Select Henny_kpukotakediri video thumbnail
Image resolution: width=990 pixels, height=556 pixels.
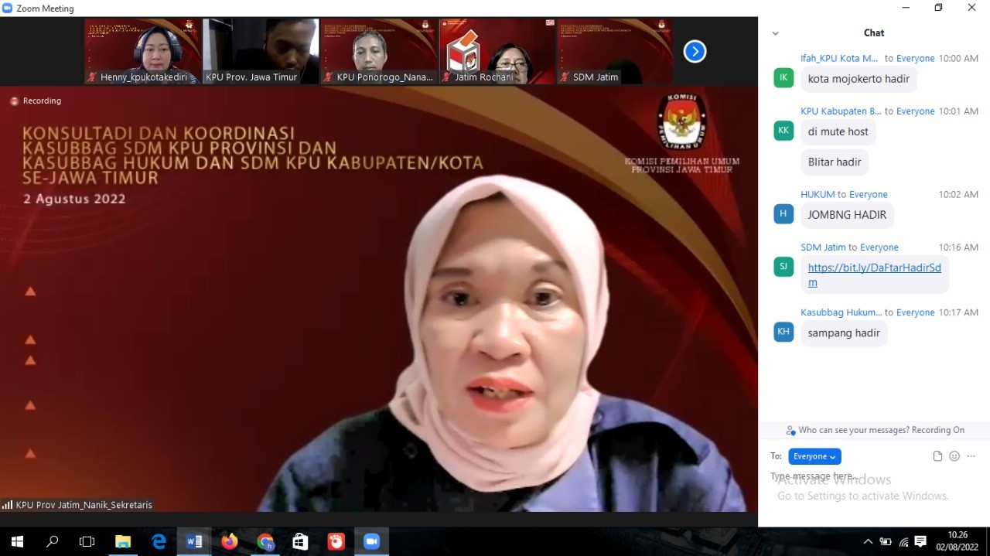(143, 51)
